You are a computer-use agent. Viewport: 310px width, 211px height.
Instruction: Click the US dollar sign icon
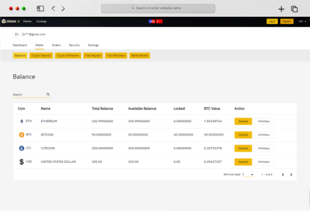click(x=22, y=162)
